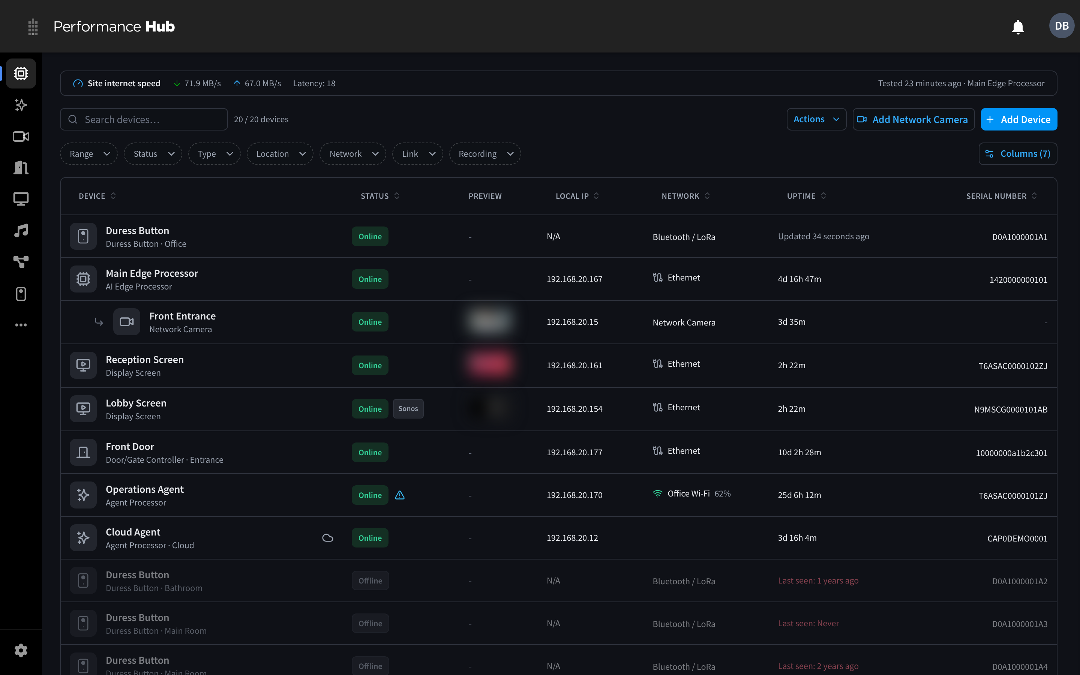Open the app grid launcher icon

pyautogui.click(x=33, y=27)
